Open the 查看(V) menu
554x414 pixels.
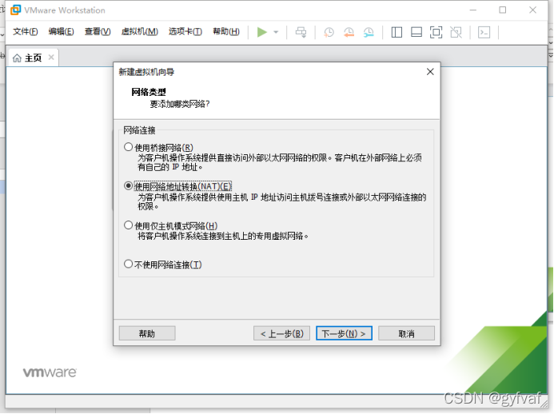pos(98,32)
